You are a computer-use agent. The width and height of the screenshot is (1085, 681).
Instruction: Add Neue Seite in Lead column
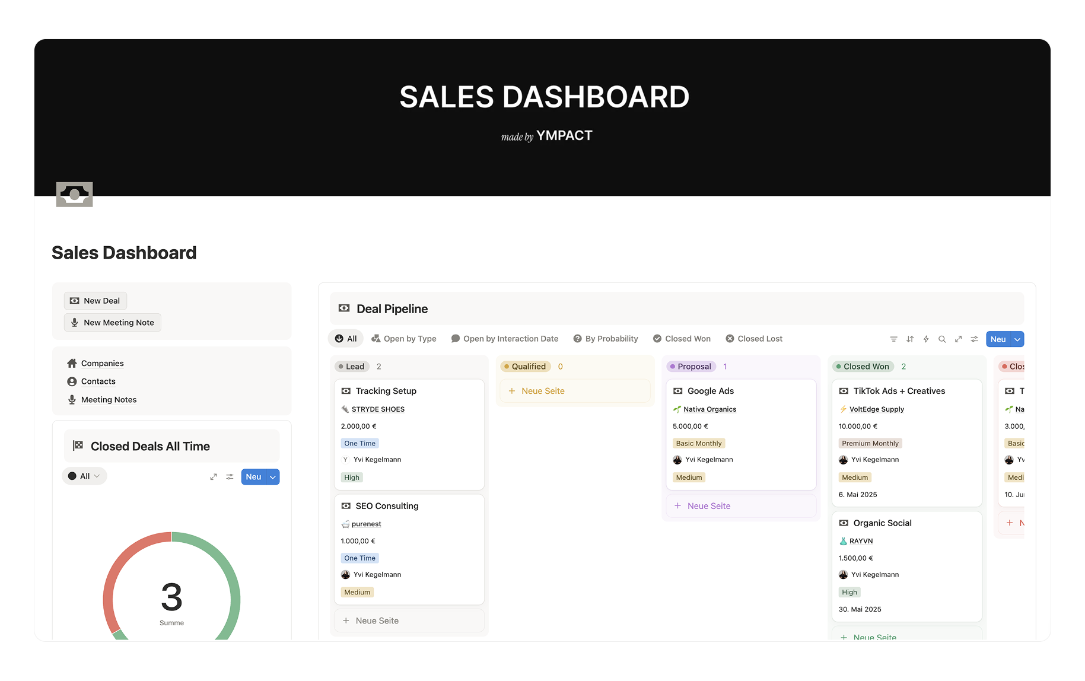click(409, 620)
